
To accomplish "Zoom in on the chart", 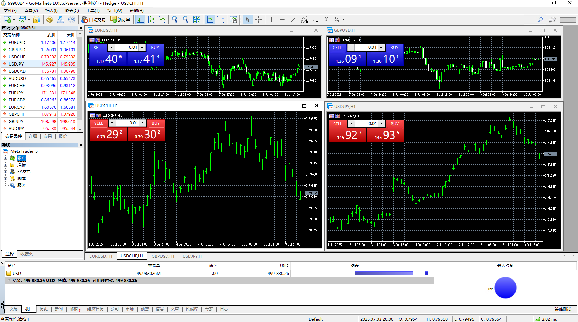I will [x=175, y=19].
